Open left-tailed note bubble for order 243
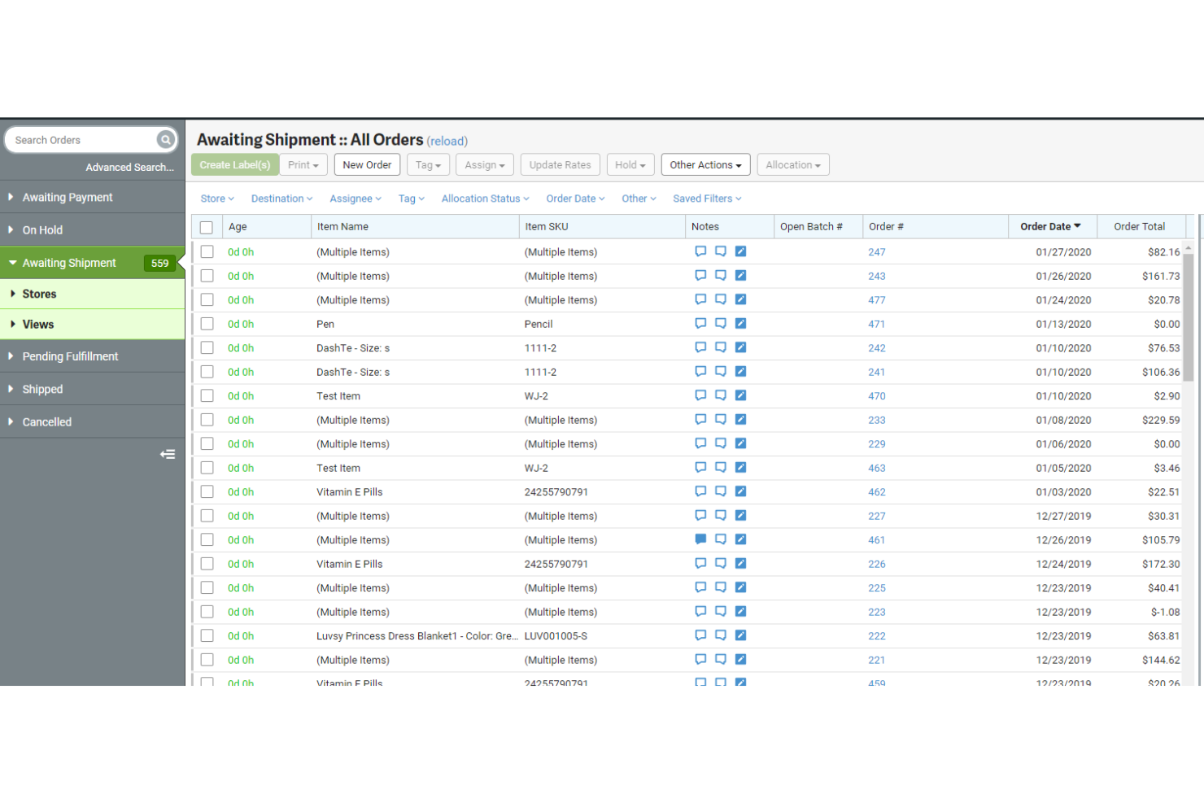 coord(700,276)
